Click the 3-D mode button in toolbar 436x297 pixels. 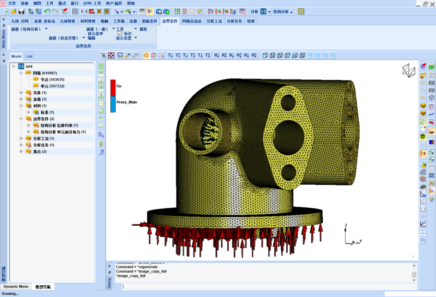tap(263, 11)
